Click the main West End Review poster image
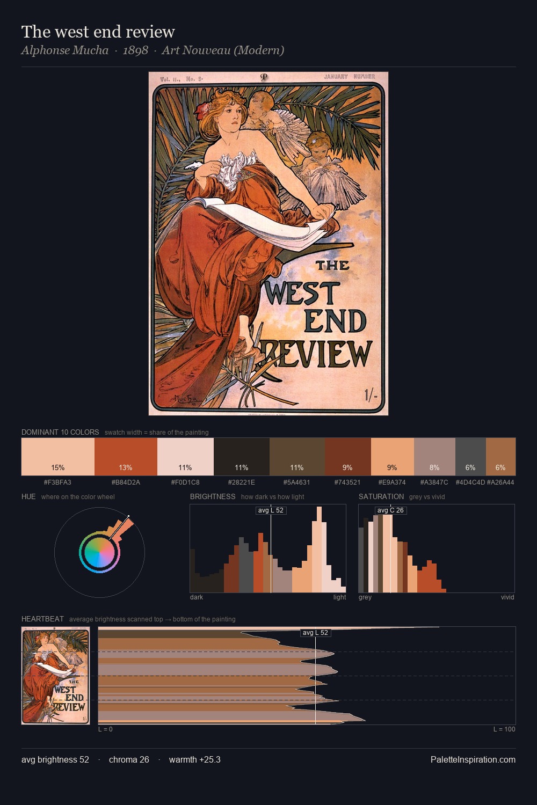Image resolution: width=537 pixels, height=805 pixels. click(x=268, y=244)
